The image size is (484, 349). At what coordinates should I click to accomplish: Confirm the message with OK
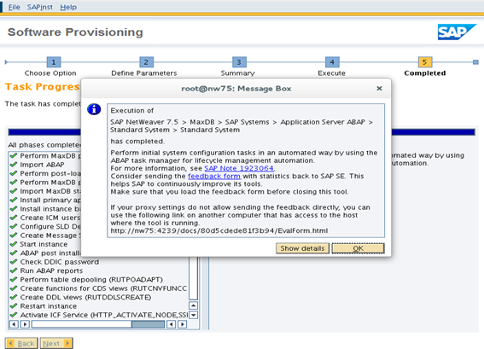point(358,248)
